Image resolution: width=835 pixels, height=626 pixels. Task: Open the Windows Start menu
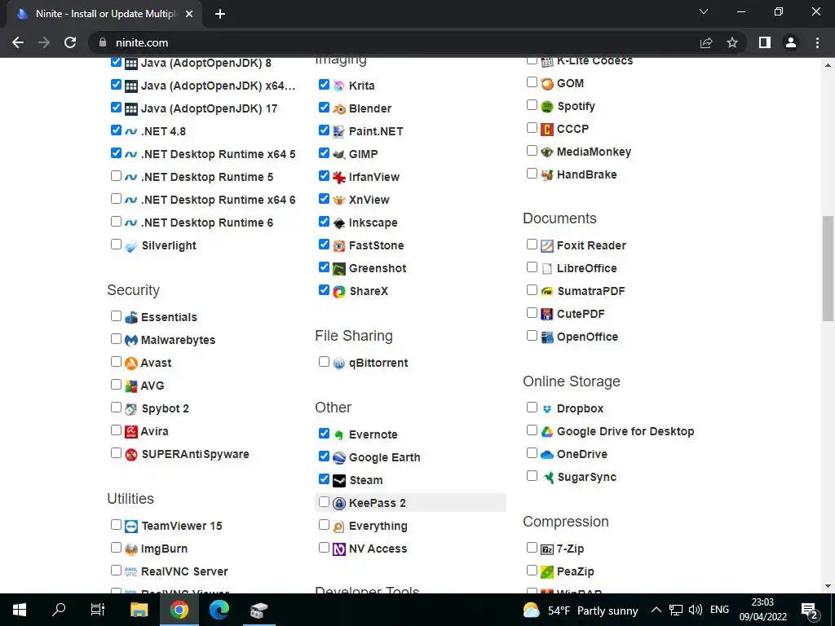pyautogui.click(x=20, y=610)
